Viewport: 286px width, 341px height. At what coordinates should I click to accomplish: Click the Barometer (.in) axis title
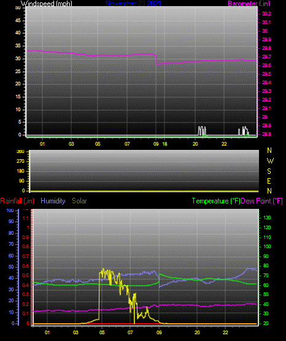tap(249, 3)
